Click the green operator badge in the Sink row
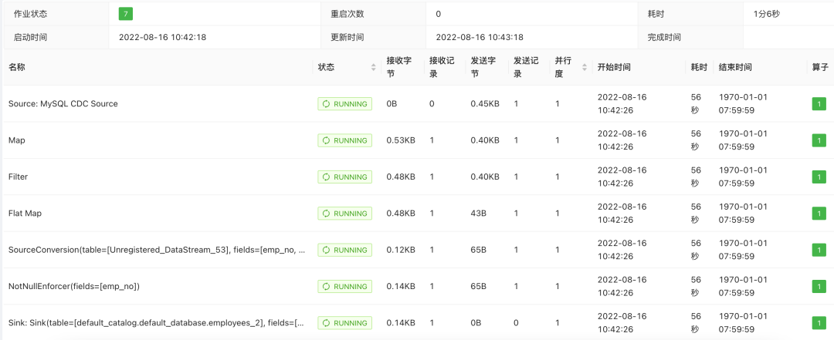The width and height of the screenshot is (834, 340). pos(819,323)
